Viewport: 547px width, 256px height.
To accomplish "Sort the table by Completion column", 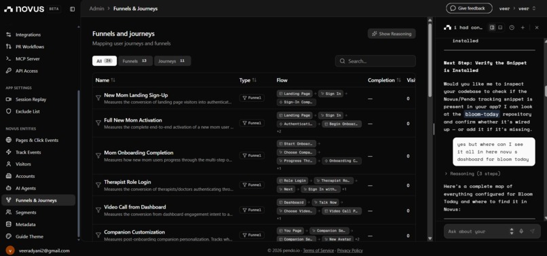I will click(384, 80).
